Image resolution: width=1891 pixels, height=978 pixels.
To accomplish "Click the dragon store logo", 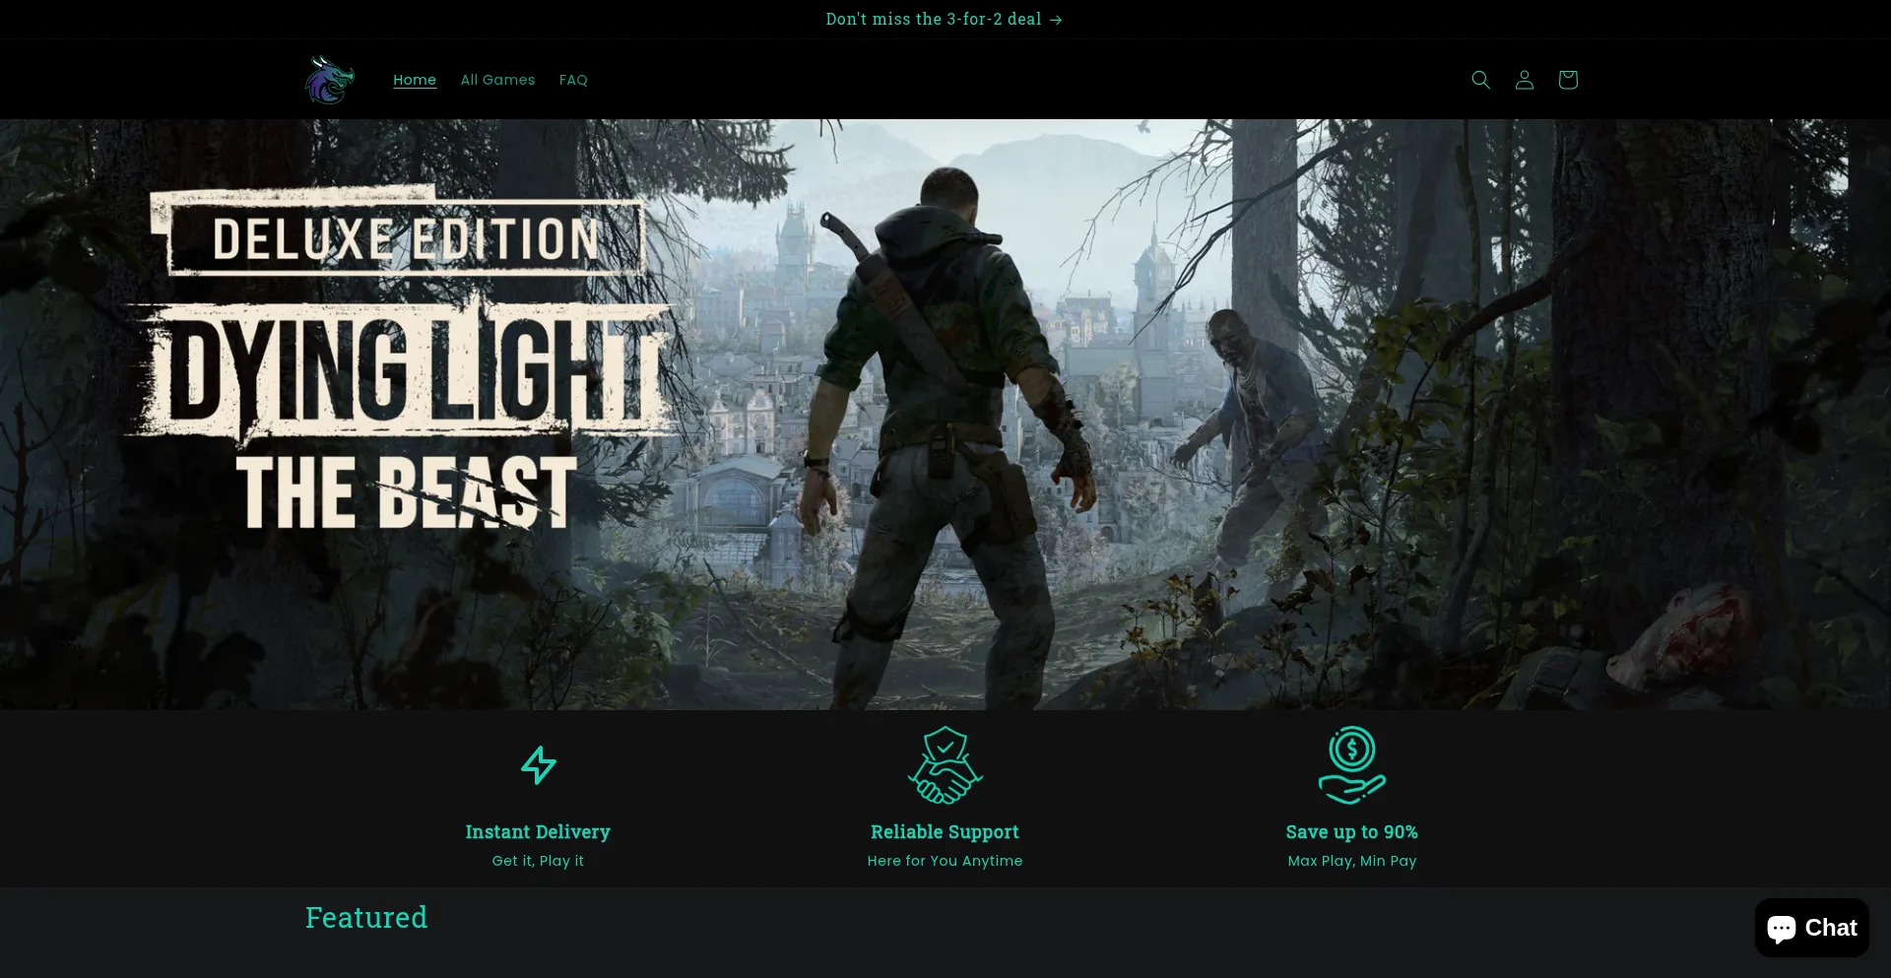I will click(x=330, y=80).
